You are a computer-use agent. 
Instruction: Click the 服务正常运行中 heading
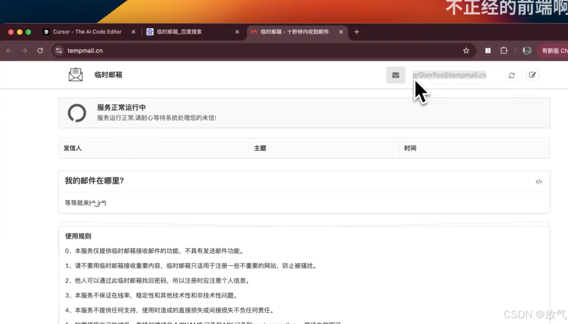coord(122,107)
